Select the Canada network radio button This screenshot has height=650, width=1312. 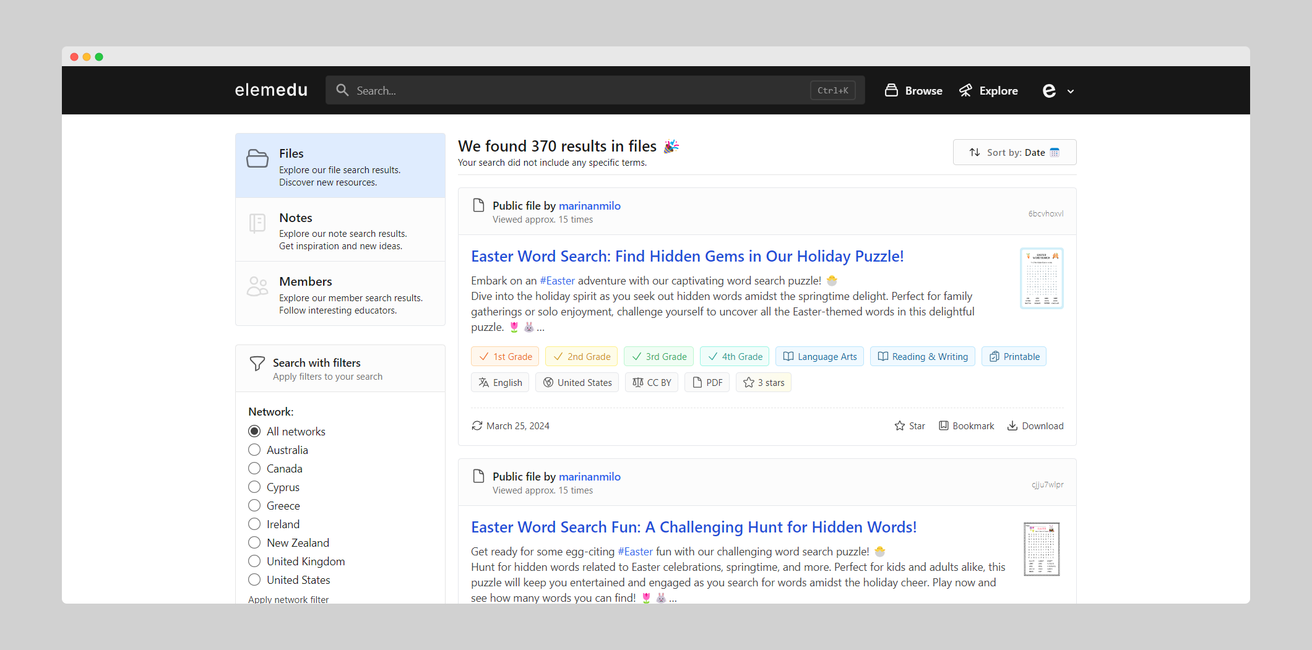pos(254,468)
